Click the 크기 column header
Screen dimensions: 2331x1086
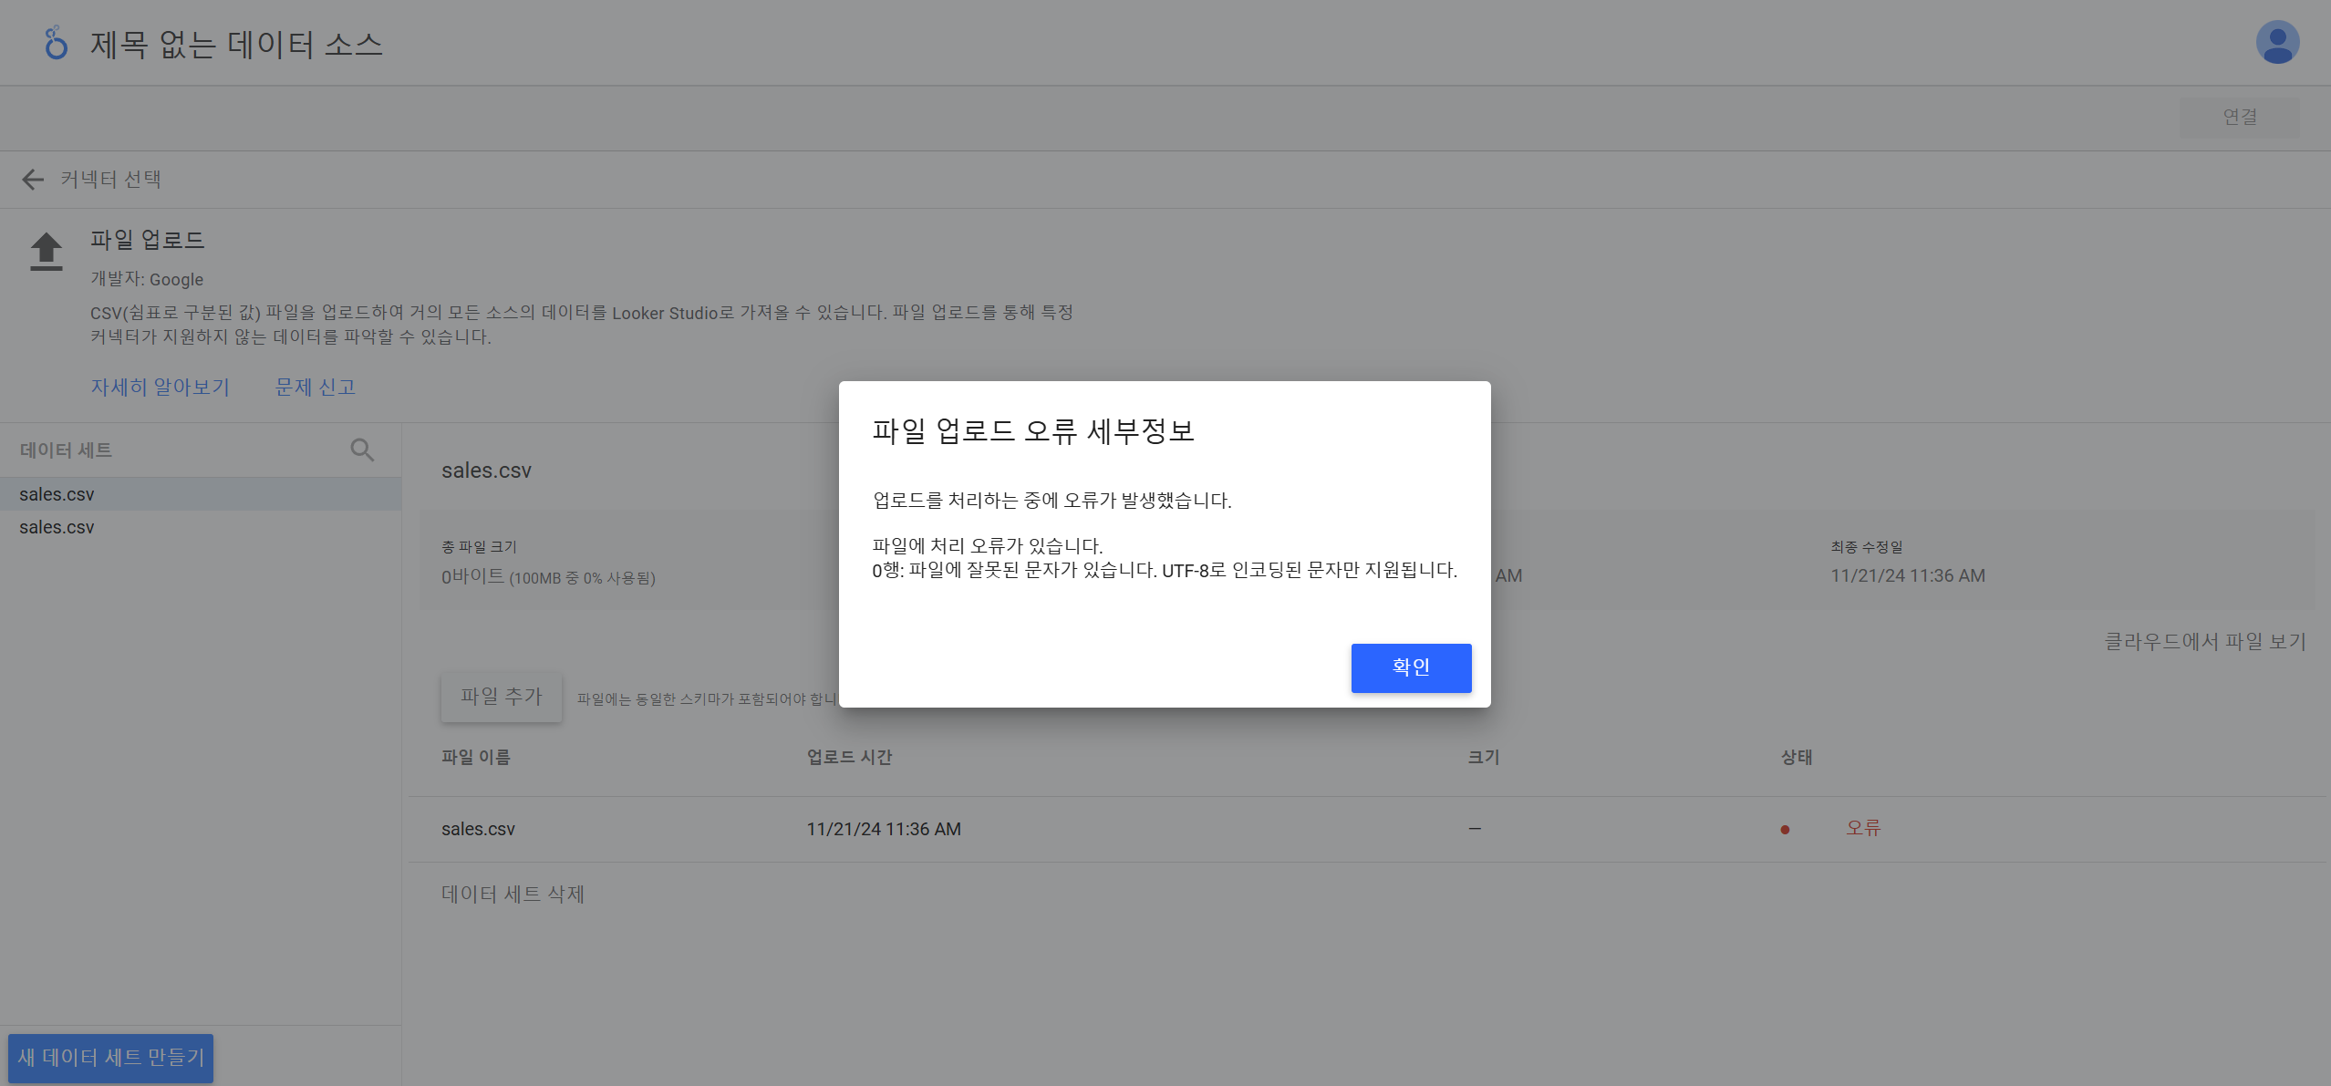coord(1484,758)
